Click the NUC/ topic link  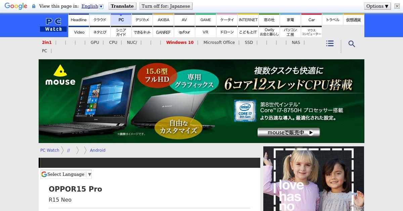coord(132,43)
